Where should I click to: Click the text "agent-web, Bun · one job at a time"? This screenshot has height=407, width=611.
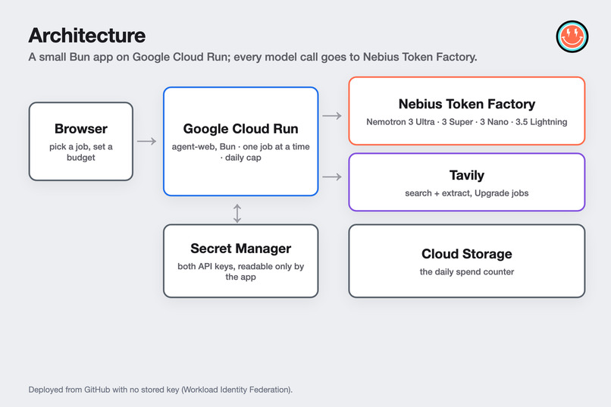click(x=241, y=147)
